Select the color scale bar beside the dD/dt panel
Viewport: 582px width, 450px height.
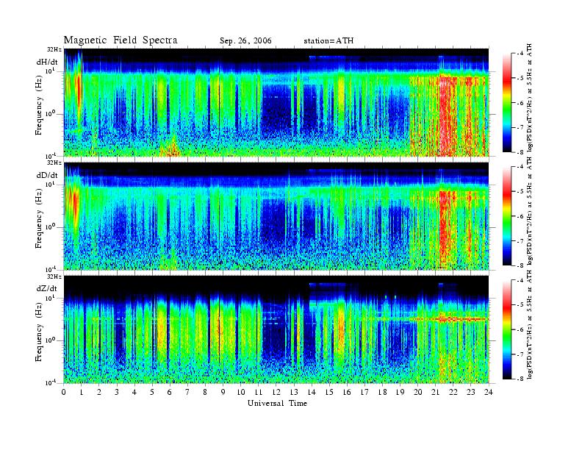(x=507, y=216)
